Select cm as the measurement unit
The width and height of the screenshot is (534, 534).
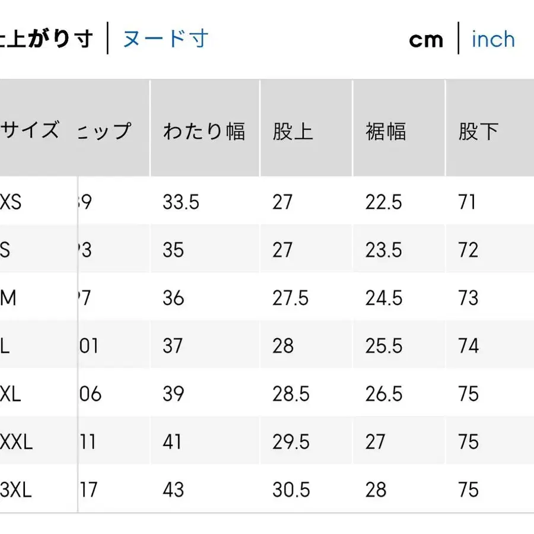pyautogui.click(x=427, y=39)
